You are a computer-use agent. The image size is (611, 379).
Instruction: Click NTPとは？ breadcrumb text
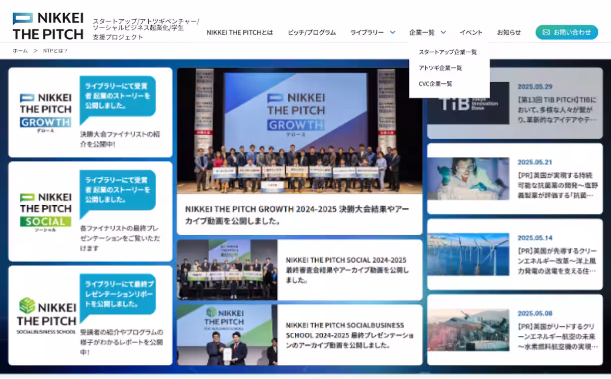pos(55,50)
